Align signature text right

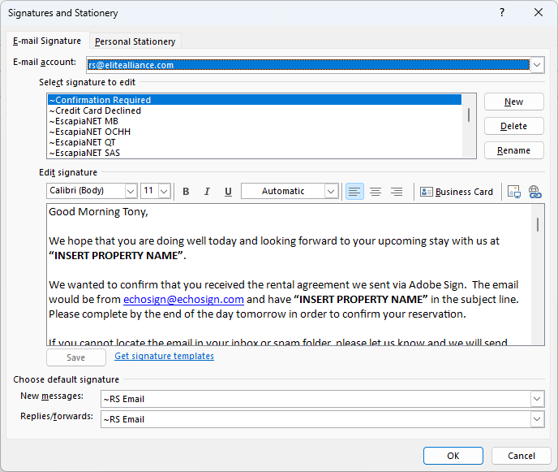tap(397, 192)
